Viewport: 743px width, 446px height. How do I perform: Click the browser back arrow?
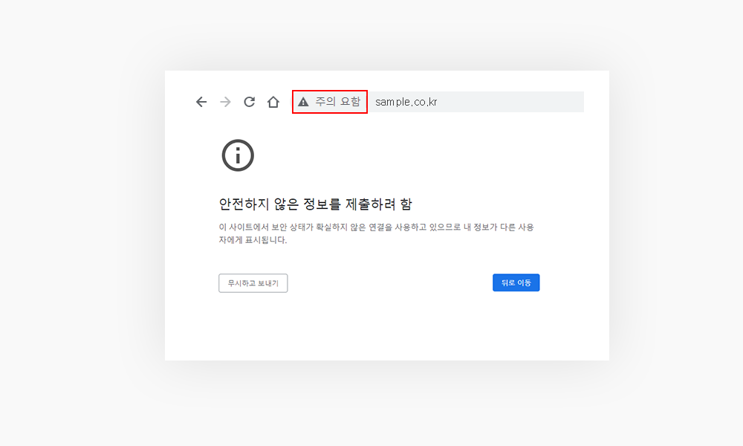[x=201, y=102]
